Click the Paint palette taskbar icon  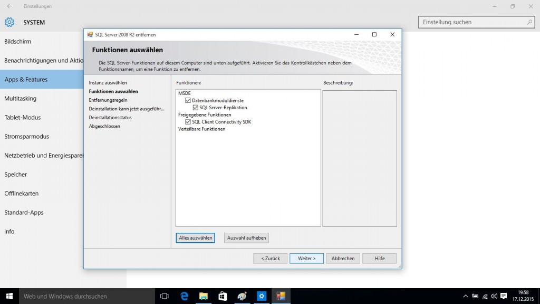pos(242,296)
